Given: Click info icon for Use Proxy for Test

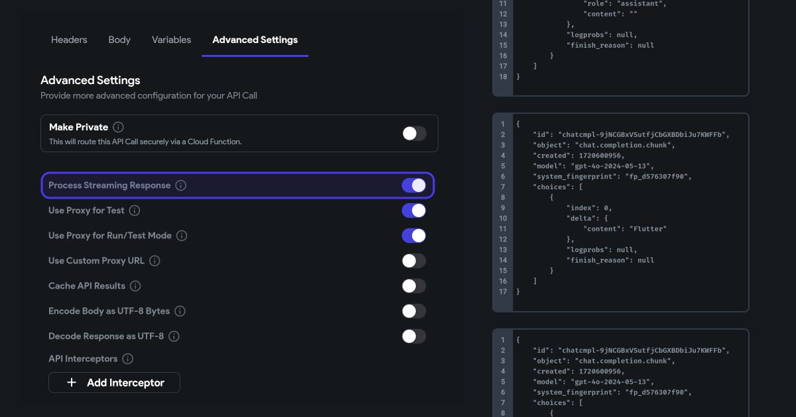Looking at the screenshot, I should pos(134,210).
